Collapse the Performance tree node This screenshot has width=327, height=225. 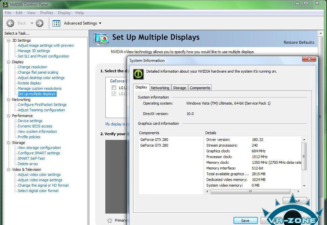click(x=8, y=116)
